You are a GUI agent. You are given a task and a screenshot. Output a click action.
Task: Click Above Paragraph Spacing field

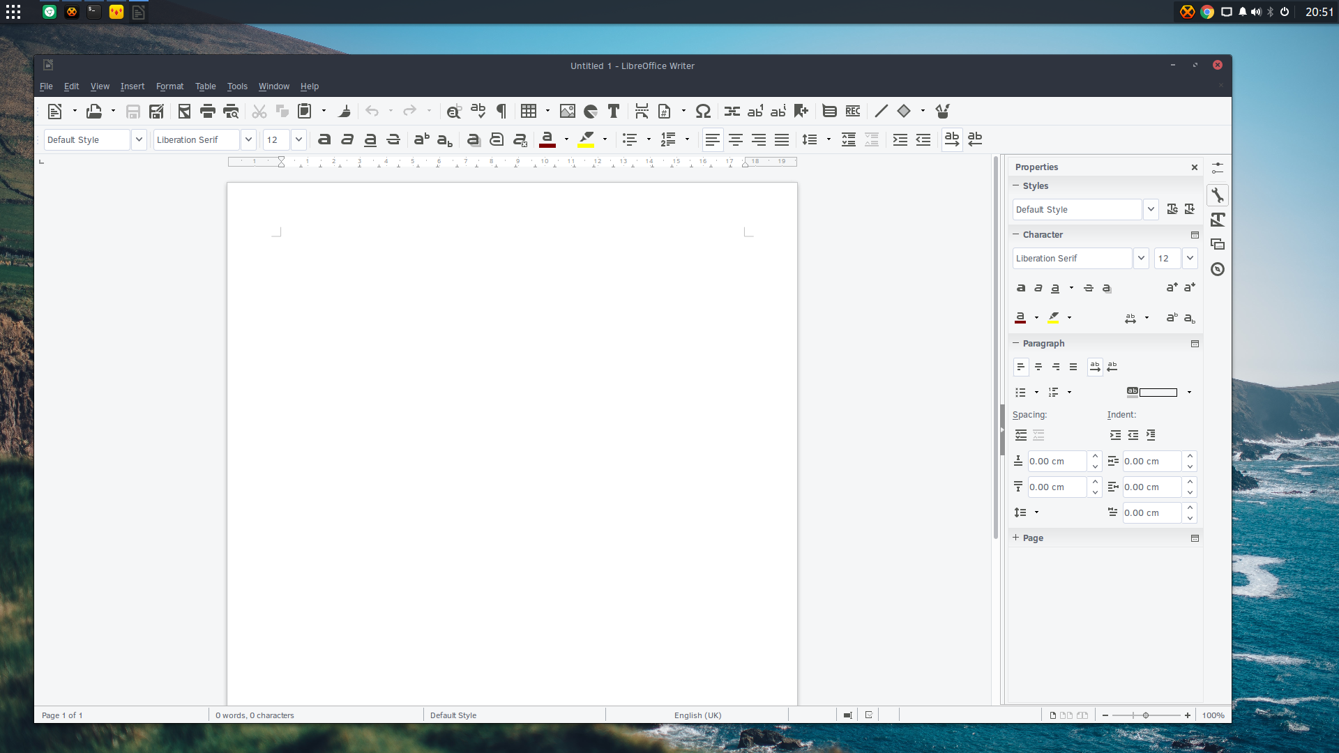click(x=1057, y=461)
